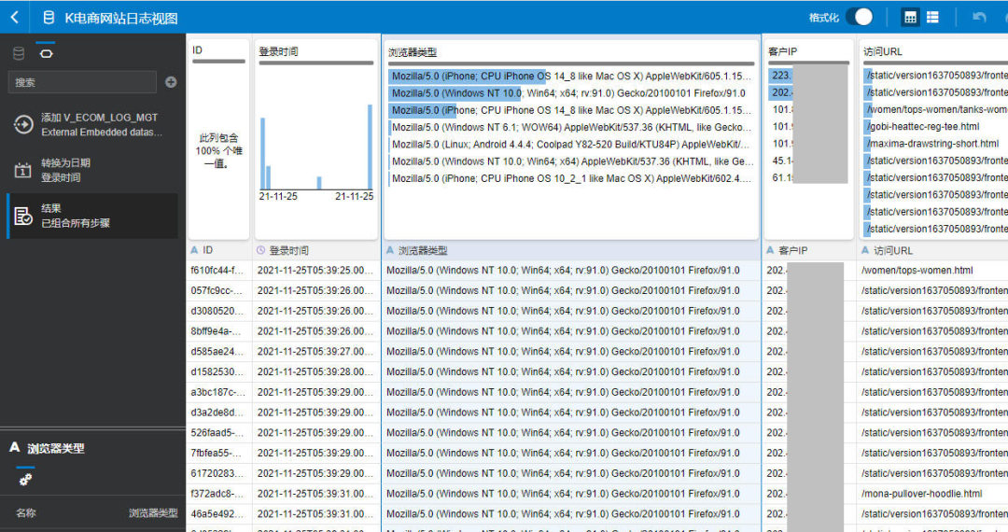Click /women/tops-women.html URL cell
This screenshot has width=1008, height=532.
[932, 271]
